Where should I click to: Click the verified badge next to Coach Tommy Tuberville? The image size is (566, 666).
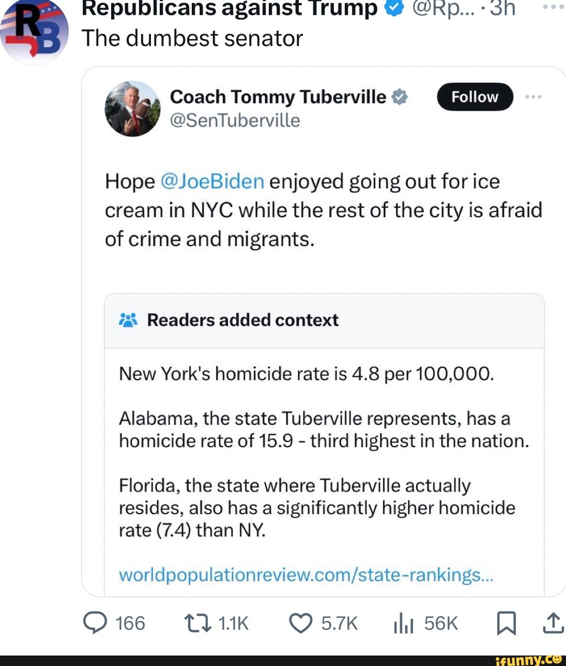399,96
